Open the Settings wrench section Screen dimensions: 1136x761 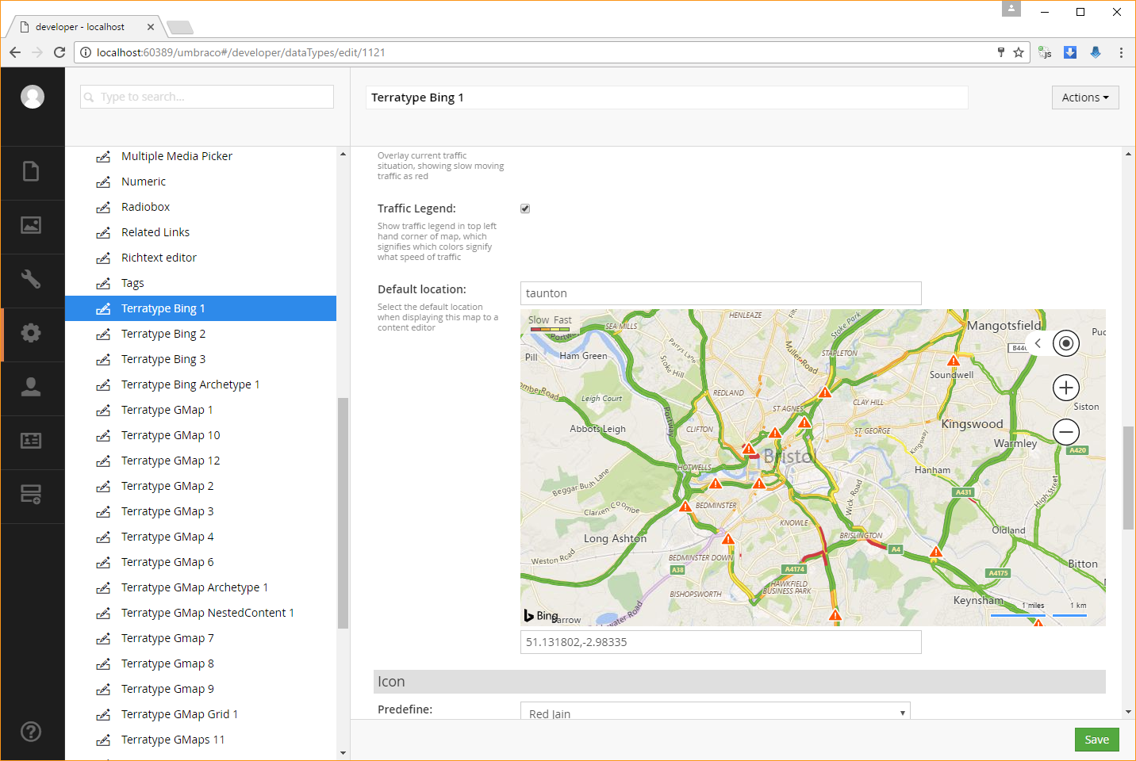(x=31, y=279)
